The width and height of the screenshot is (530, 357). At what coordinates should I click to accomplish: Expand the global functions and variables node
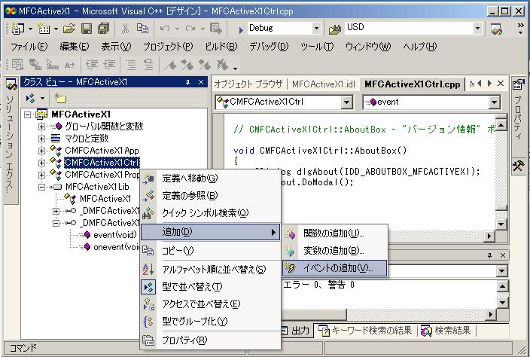click(x=41, y=127)
